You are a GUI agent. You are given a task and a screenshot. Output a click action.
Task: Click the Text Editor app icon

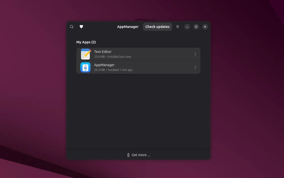tap(85, 54)
